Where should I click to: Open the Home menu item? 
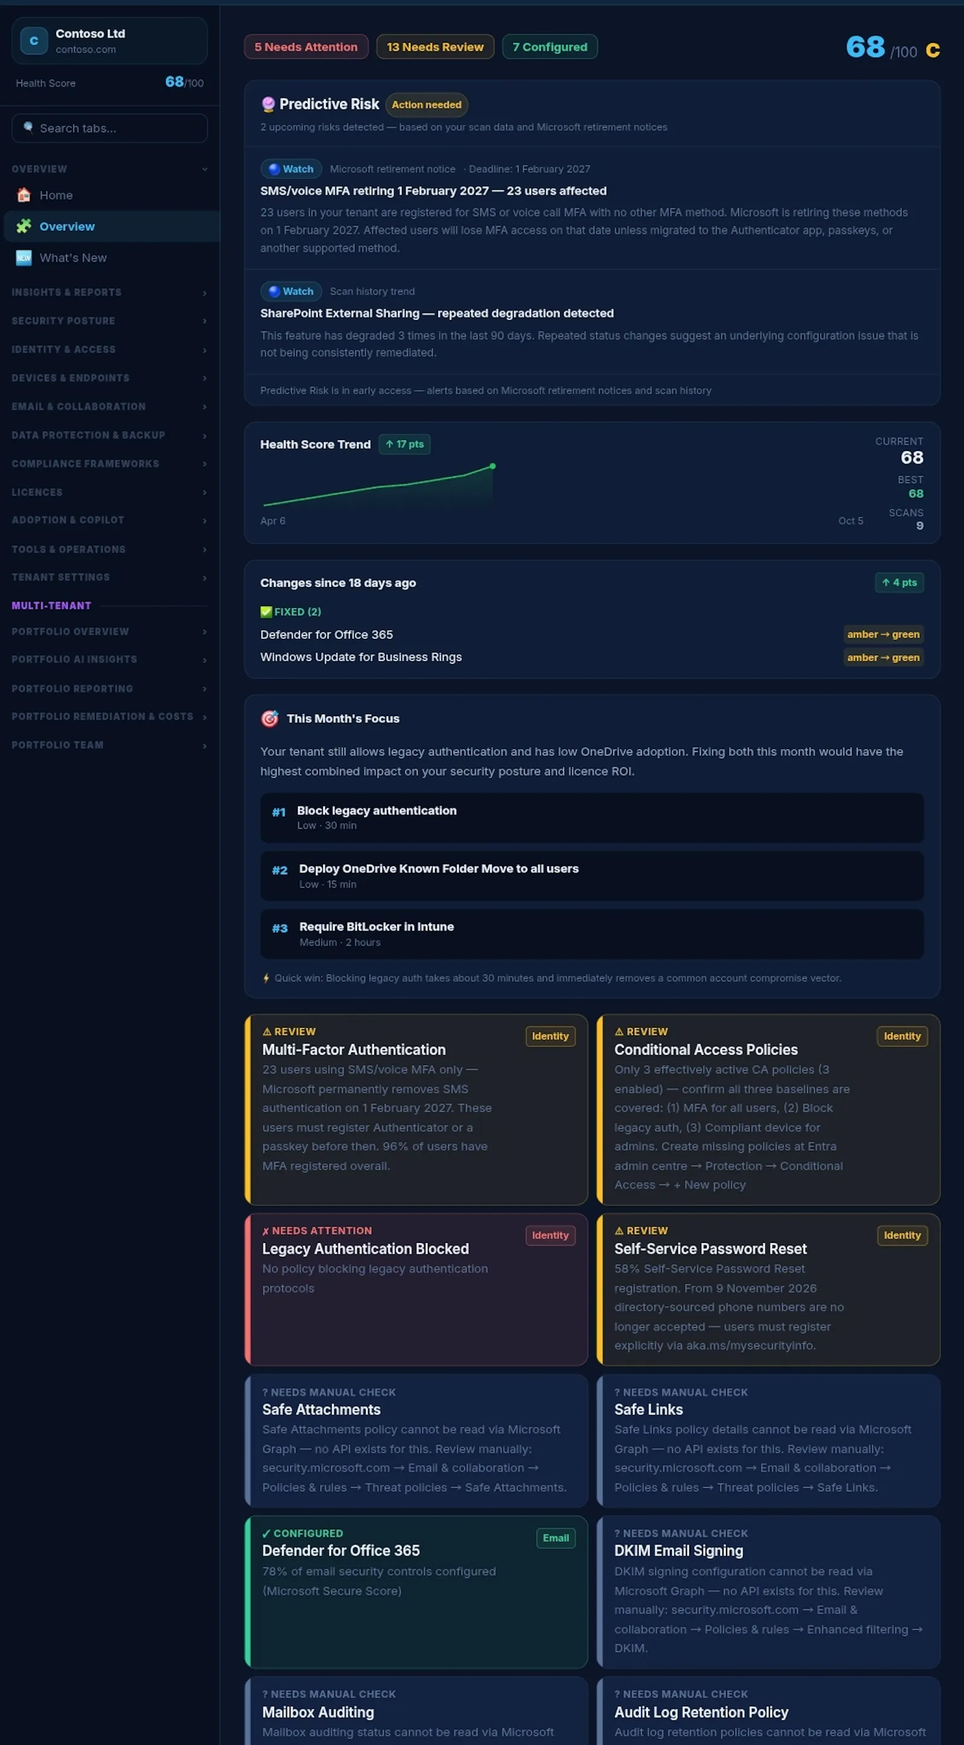111,195
